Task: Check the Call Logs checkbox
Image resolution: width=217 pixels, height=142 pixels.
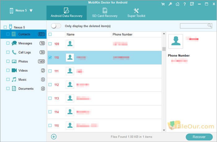Action: tap(8, 52)
